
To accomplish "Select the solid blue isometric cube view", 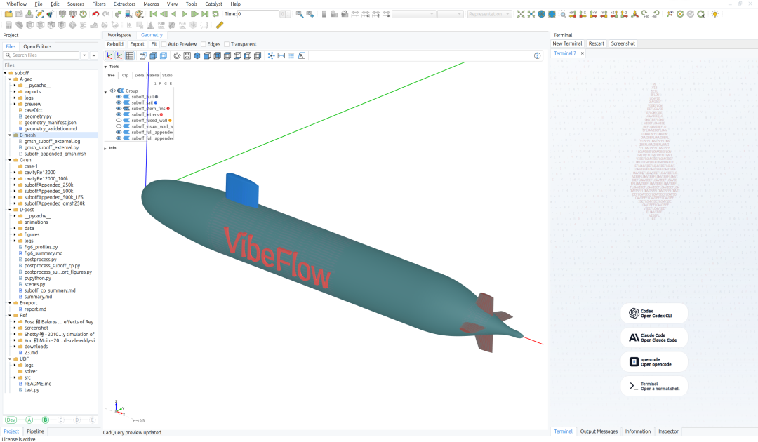I will (x=197, y=55).
